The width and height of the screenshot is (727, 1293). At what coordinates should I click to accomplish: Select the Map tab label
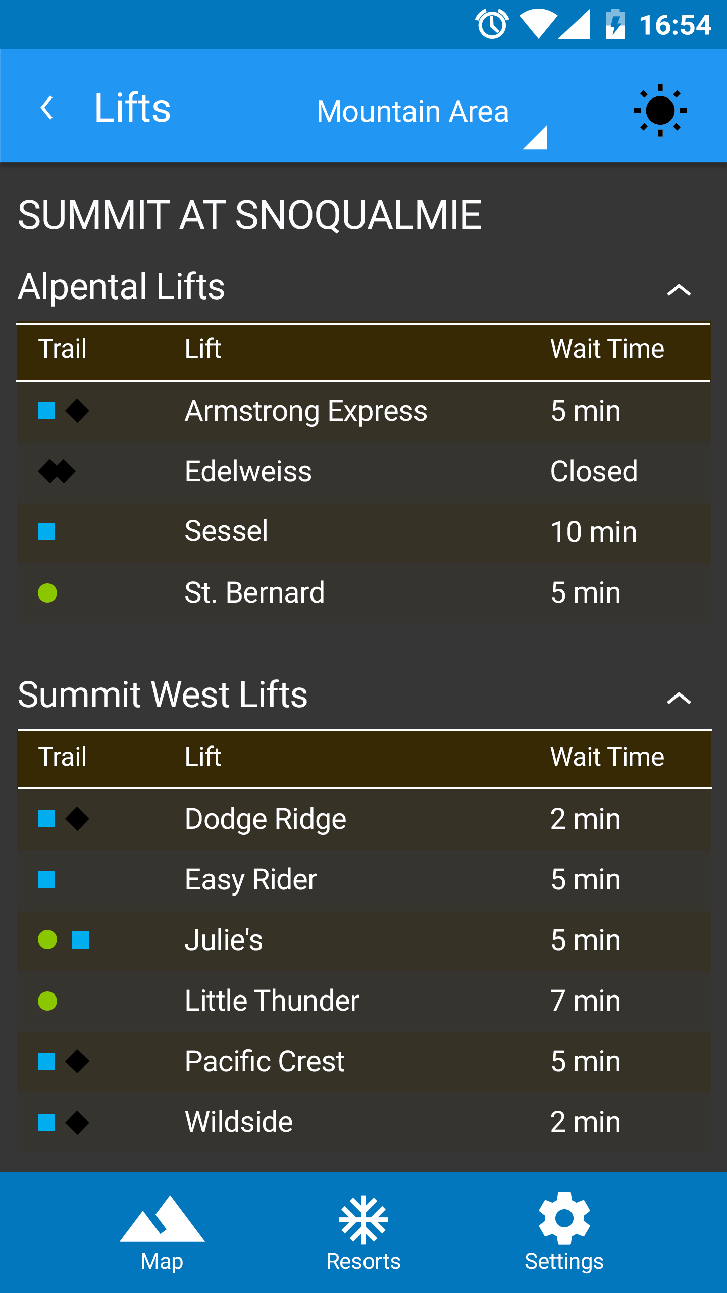162,1262
